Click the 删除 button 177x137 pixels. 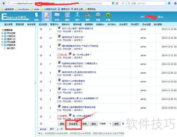62,124
